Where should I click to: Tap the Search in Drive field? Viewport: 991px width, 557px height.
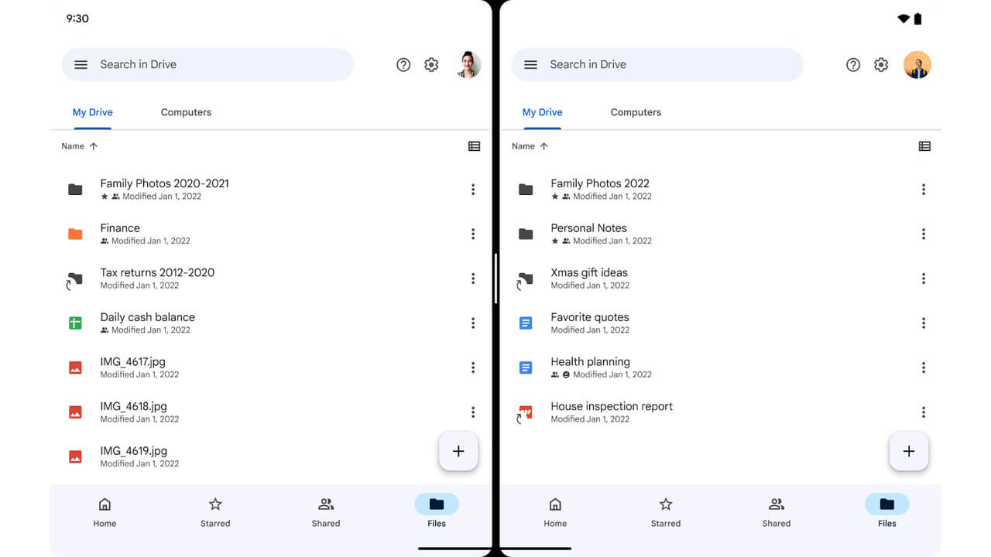[x=207, y=64]
